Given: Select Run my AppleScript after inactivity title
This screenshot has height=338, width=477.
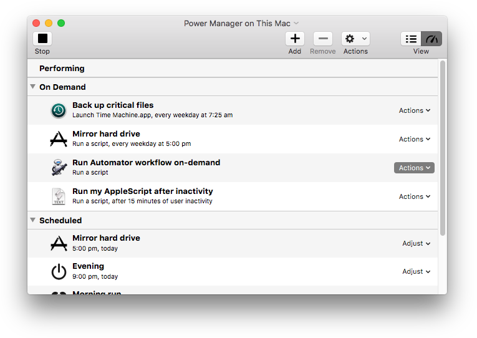Looking at the screenshot, I should [x=143, y=191].
